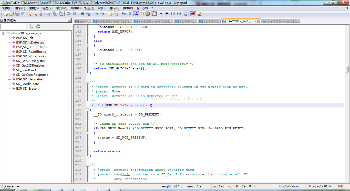Toggle the indent guide toolbar button
The height and width of the screenshot is (191, 350).
click(136, 14)
